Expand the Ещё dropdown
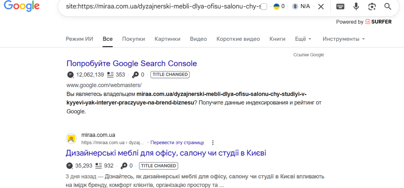The height and width of the screenshot is (188, 404). point(303,39)
